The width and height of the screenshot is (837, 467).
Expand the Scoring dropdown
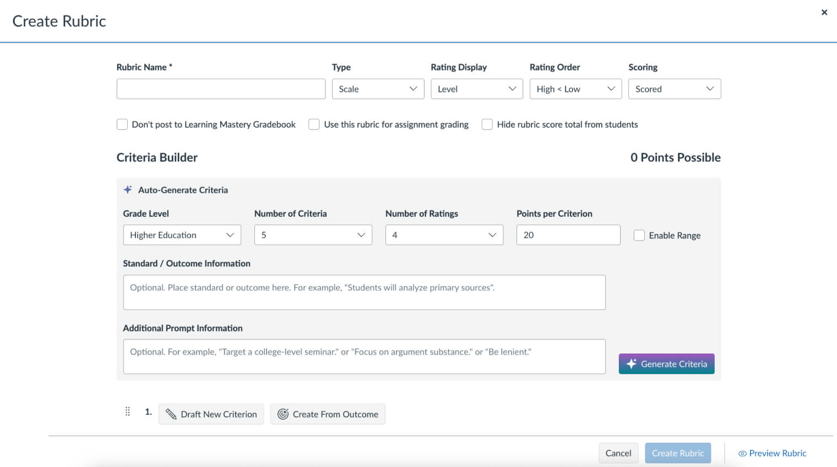coord(674,89)
